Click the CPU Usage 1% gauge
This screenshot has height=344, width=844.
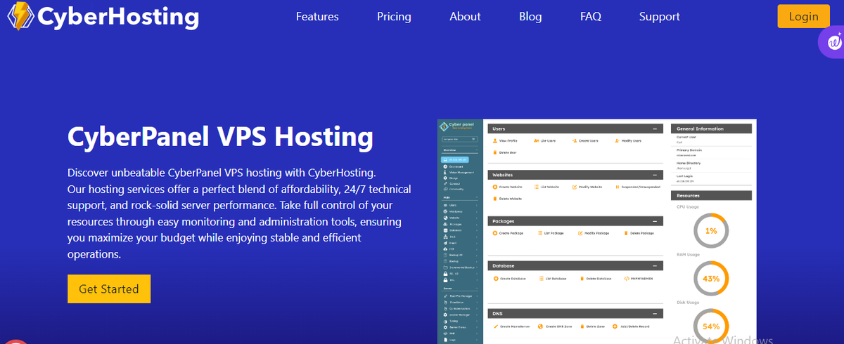[x=710, y=230]
